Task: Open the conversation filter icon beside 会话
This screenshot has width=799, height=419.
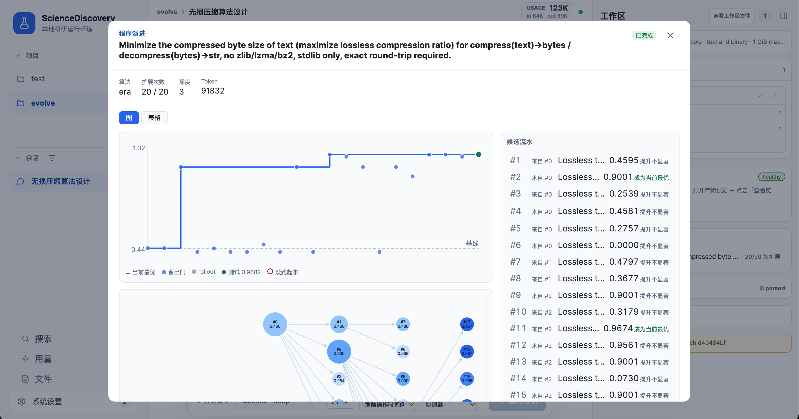Action: tap(52, 158)
